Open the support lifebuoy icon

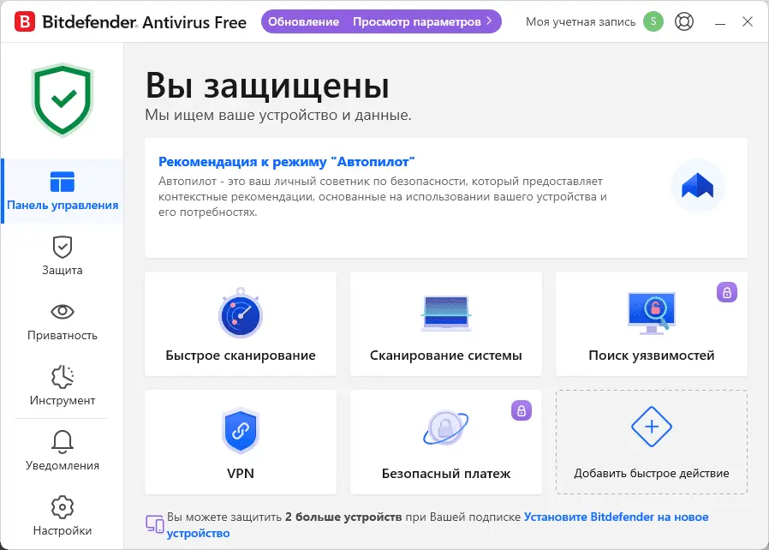684,21
